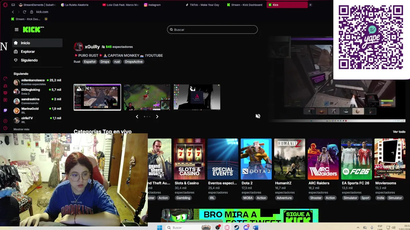Open sandraskins followed channel
The height and width of the screenshot is (230, 410).
37,101
